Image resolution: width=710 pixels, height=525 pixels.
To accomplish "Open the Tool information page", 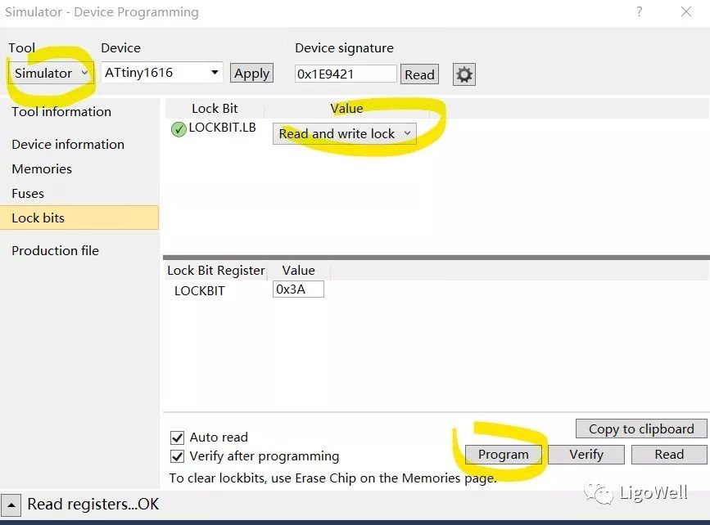I will click(x=61, y=112).
